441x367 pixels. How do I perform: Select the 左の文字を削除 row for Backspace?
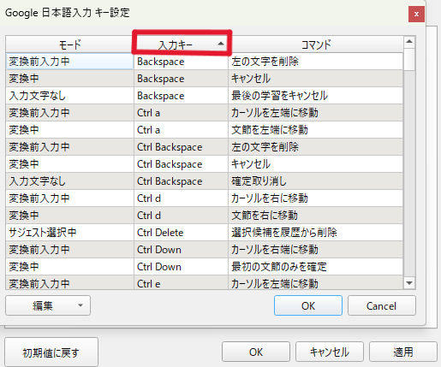point(204,62)
